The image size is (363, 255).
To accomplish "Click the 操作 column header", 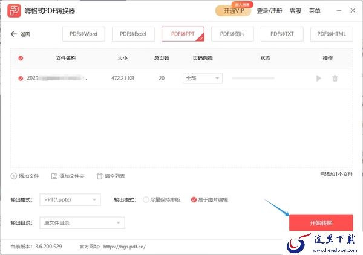I will coord(328,58).
